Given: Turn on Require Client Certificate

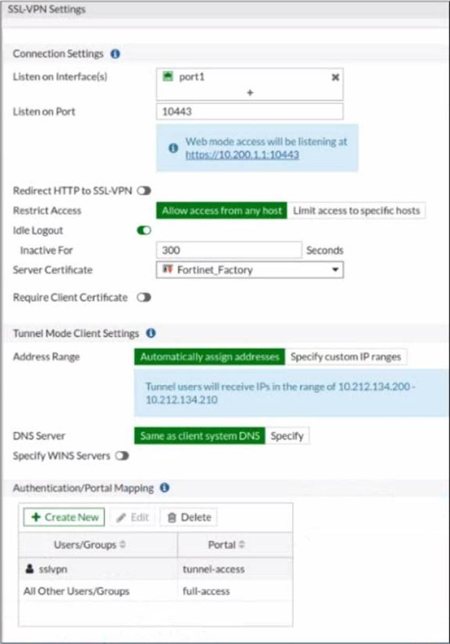Looking at the screenshot, I should [144, 298].
